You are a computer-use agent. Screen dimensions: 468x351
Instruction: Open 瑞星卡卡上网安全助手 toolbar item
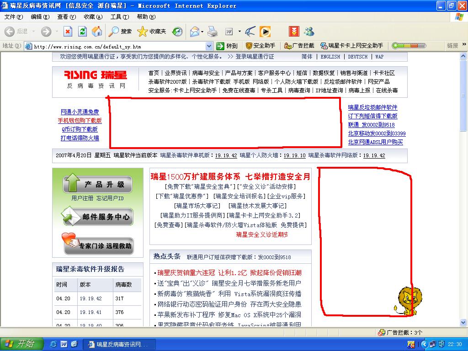click(351, 46)
